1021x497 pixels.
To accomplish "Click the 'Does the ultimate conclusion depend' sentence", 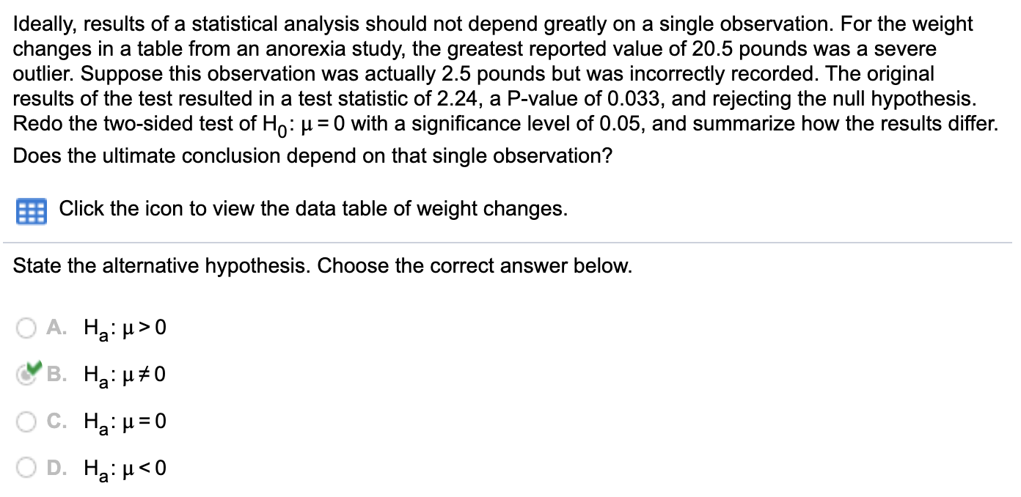I will point(312,156).
